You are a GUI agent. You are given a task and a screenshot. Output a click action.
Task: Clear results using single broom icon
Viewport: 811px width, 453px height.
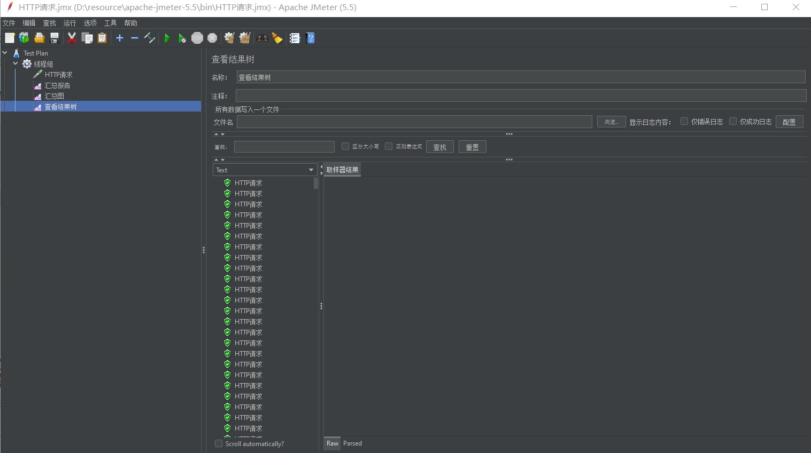[x=229, y=38]
